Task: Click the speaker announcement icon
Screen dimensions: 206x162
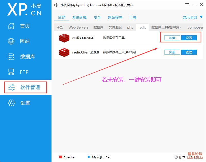Action: pos(56,5)
